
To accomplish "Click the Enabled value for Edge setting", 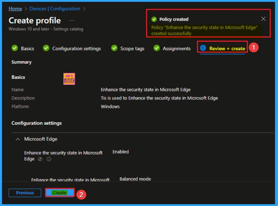I will tap(121, 152).
